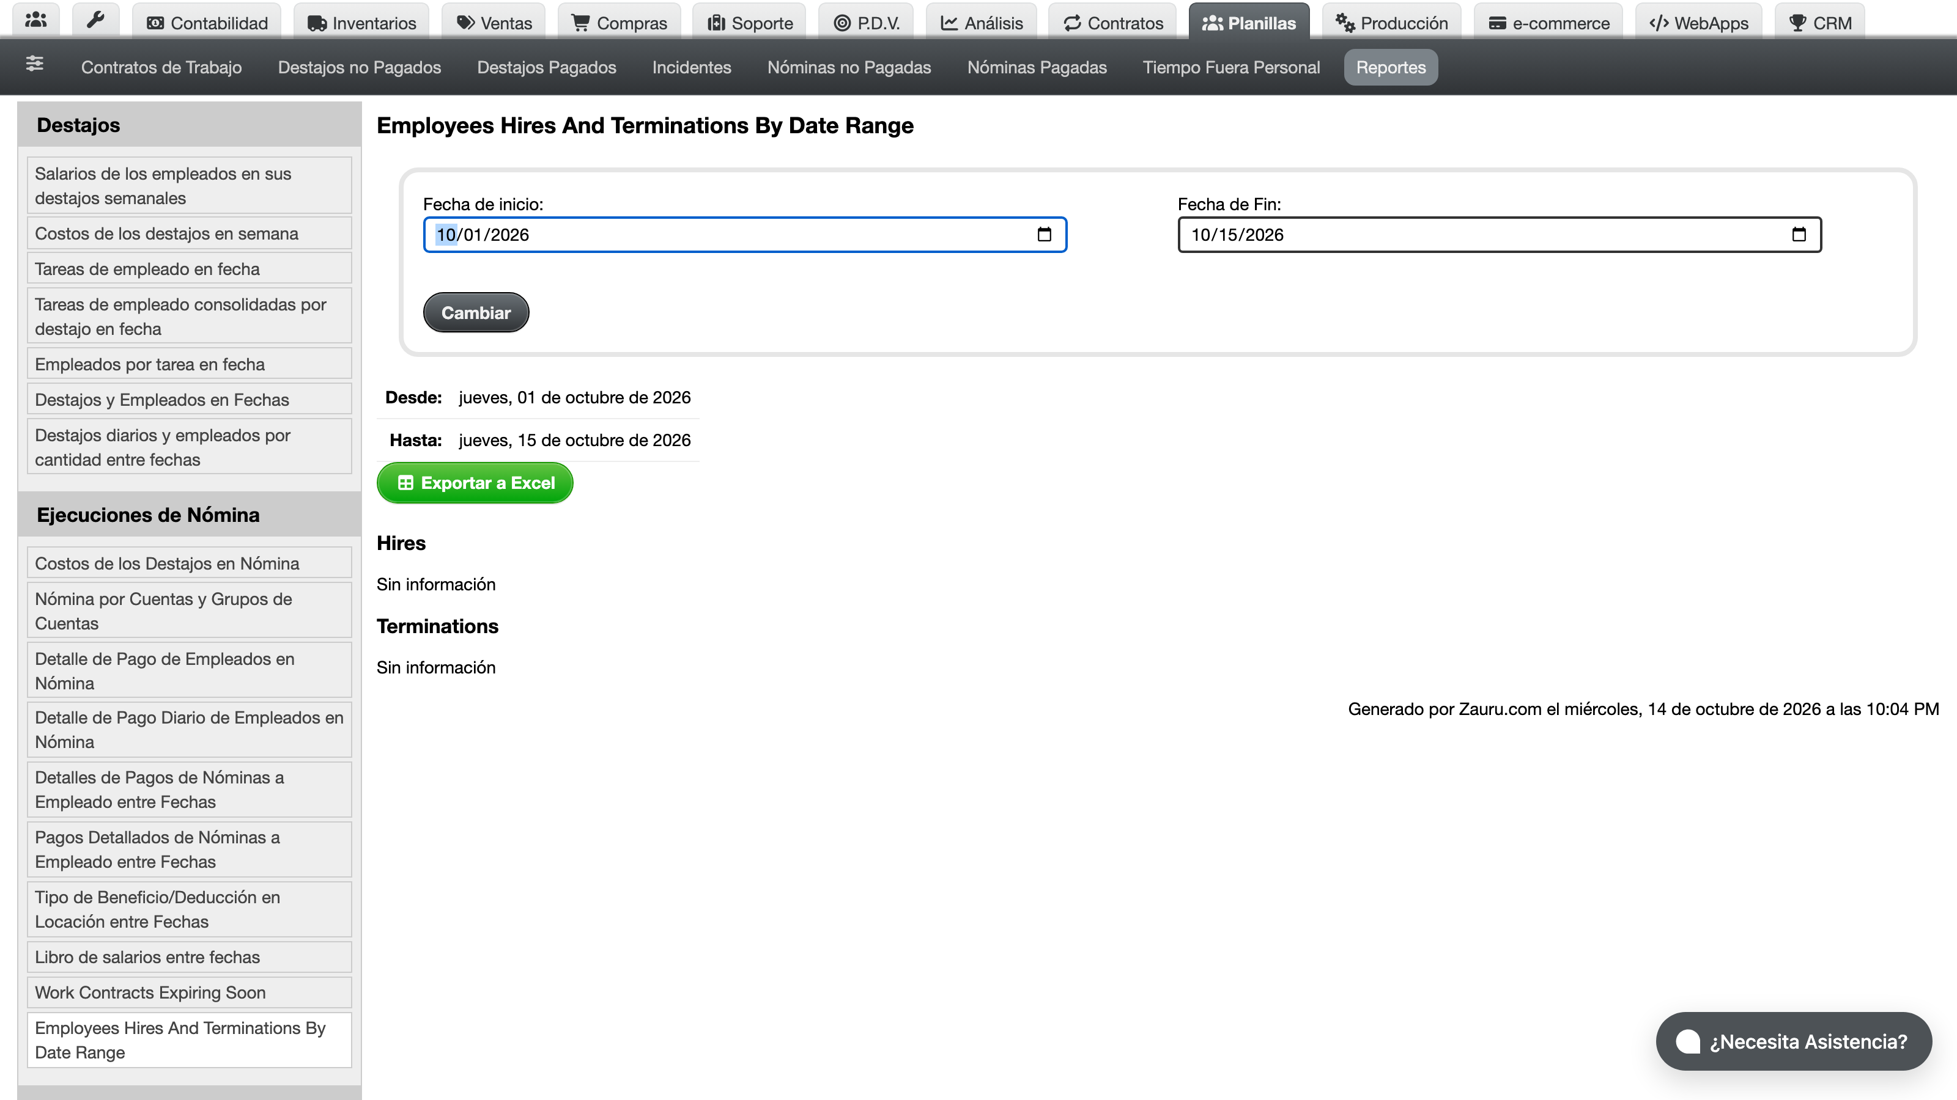The image size is (1957, 1100).
Task: Go to the Compras tab
Action: point(619,22)
